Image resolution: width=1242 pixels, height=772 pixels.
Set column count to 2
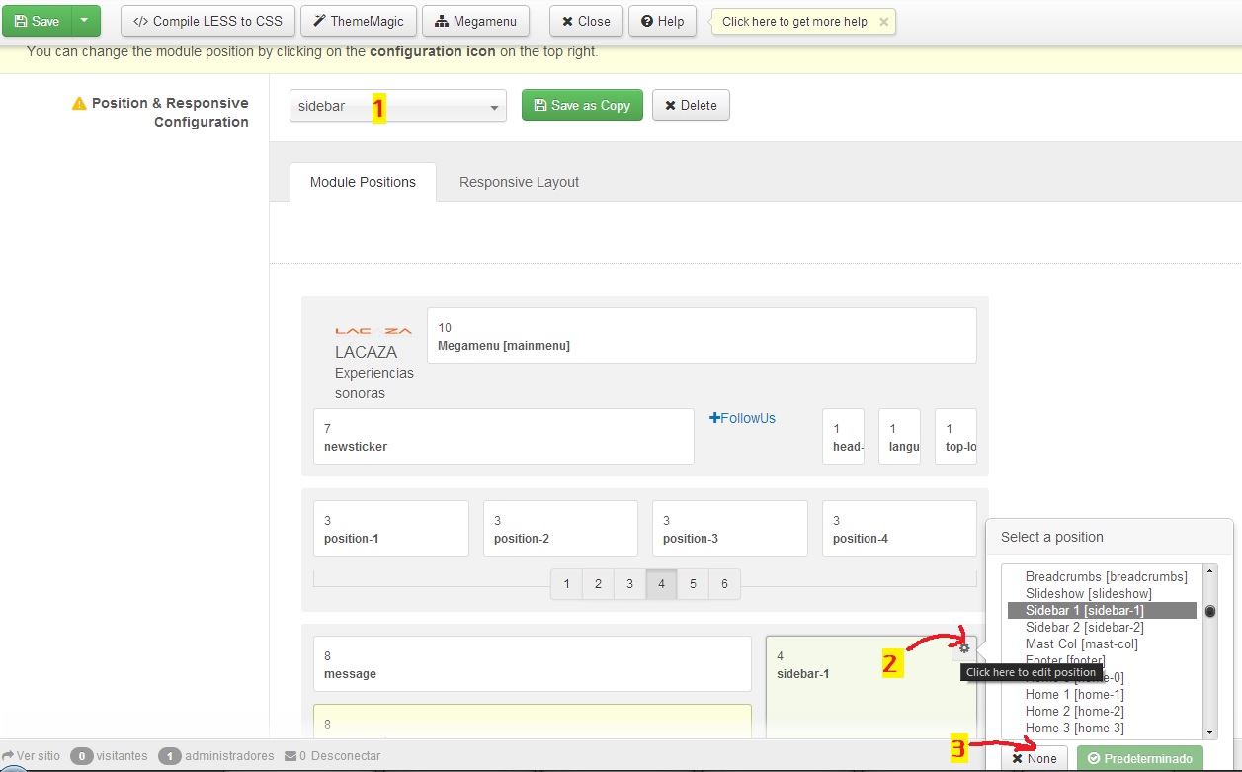pos(598,584)
